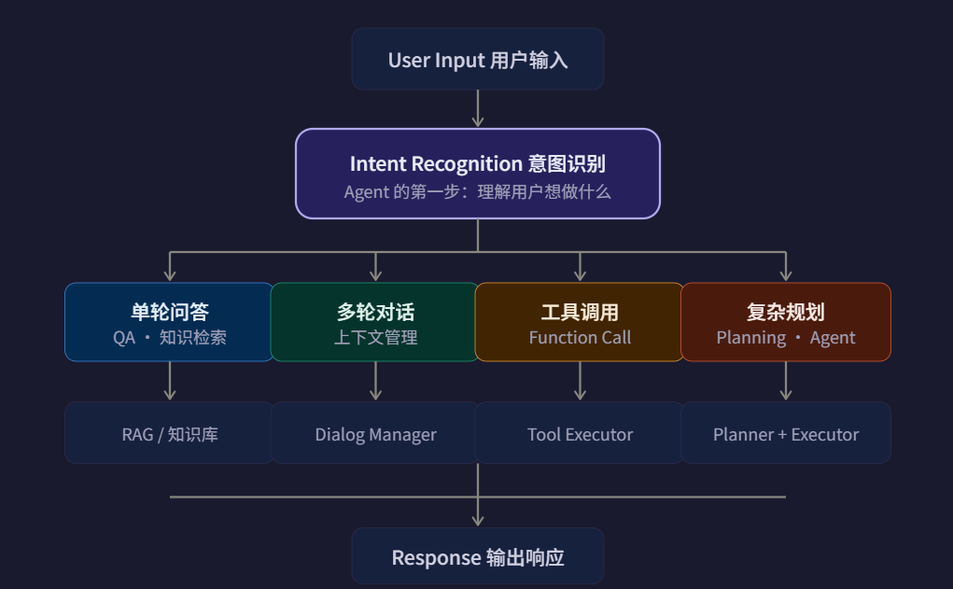Viewport: 953px width, 589px height.
Task: Click the RAG / 知识库 box
Action: pos(170,433)
